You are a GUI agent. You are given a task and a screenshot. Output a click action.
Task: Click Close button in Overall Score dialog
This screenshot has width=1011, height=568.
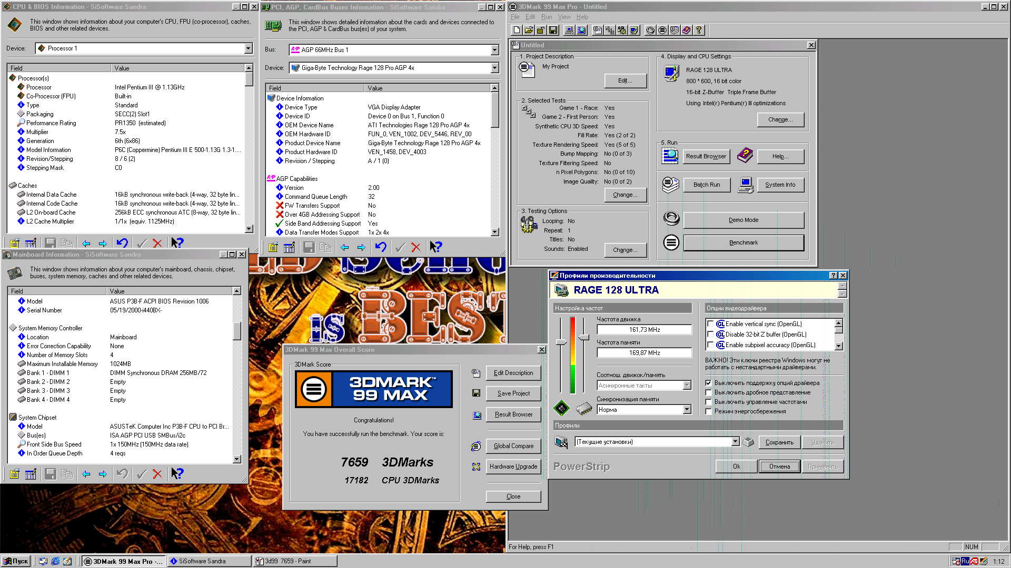pos(513,496)
